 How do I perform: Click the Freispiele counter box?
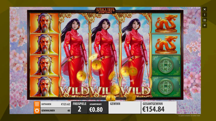click(x=79, y=107)
